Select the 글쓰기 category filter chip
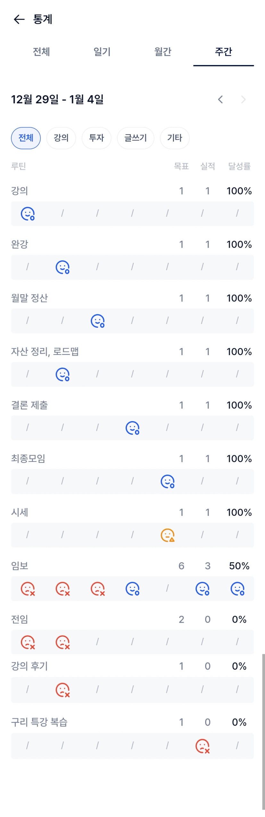Screen dimensions: 265x817 point(136,138)
